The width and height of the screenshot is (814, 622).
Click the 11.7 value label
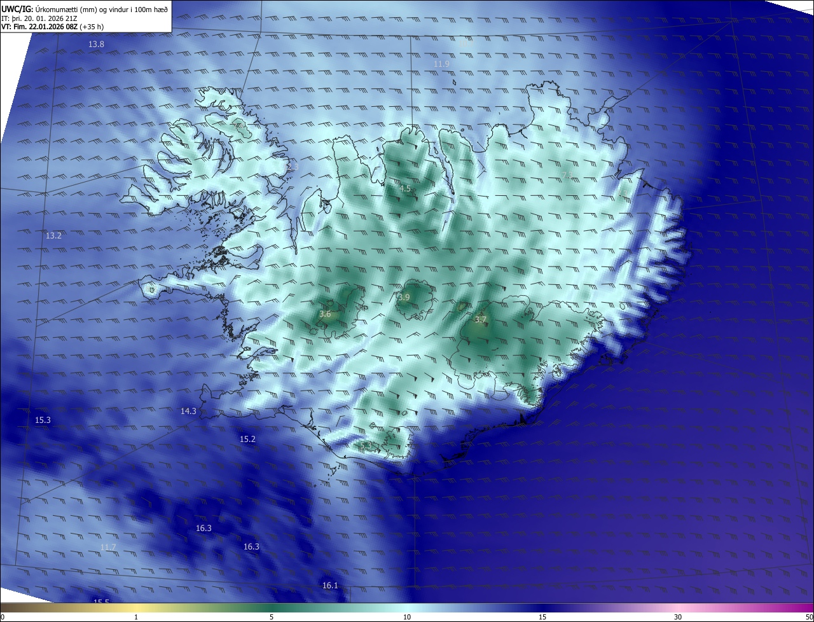[x=108, y=548]
